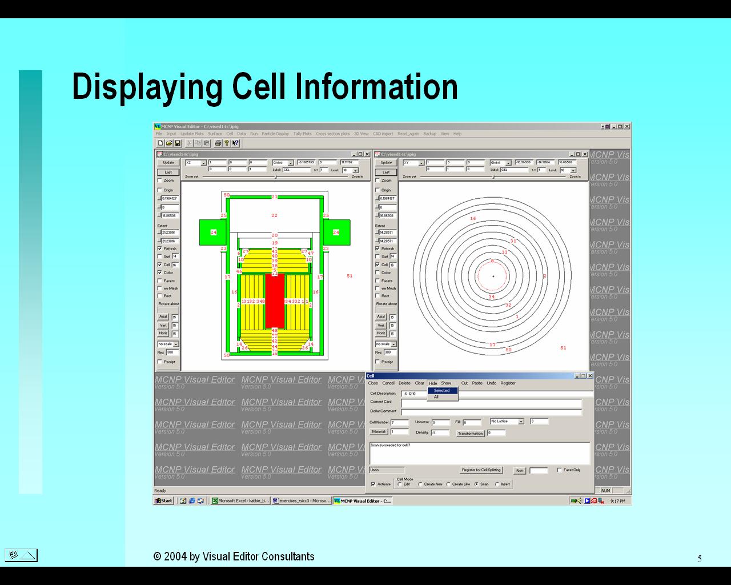The image size is (731, 585).
Task: Click Last button in right plot
Action: pyautogui.click(x=386, y=172)
